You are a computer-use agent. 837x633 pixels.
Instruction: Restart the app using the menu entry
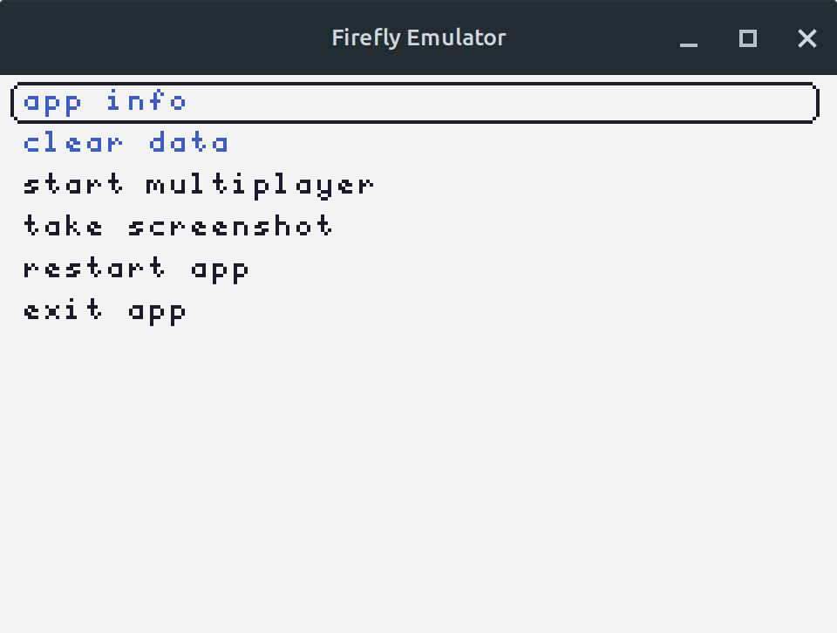click(136, 269)
